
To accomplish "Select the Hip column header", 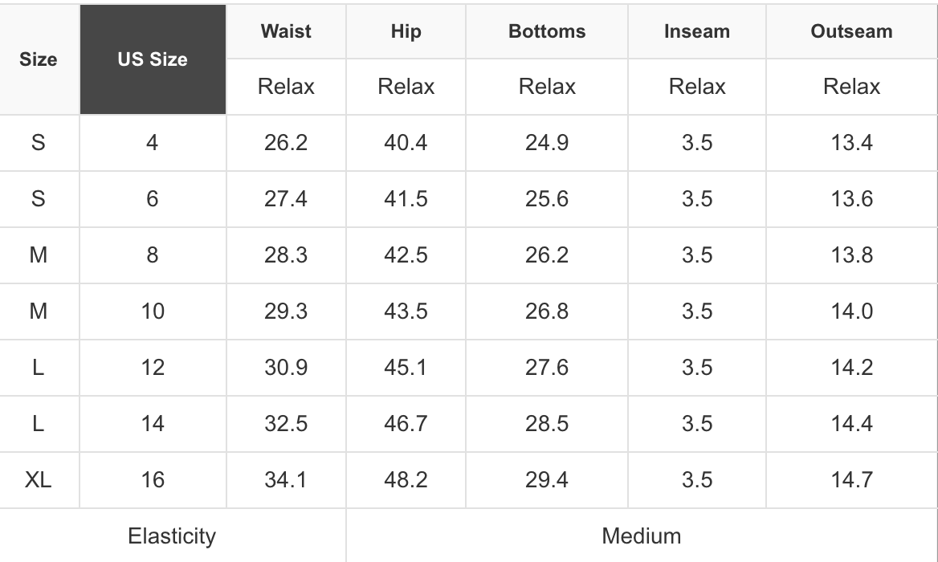I will click(406, 32).
